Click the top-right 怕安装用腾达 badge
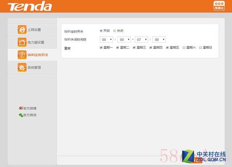232x167 pixels. (x=218, y=6)
